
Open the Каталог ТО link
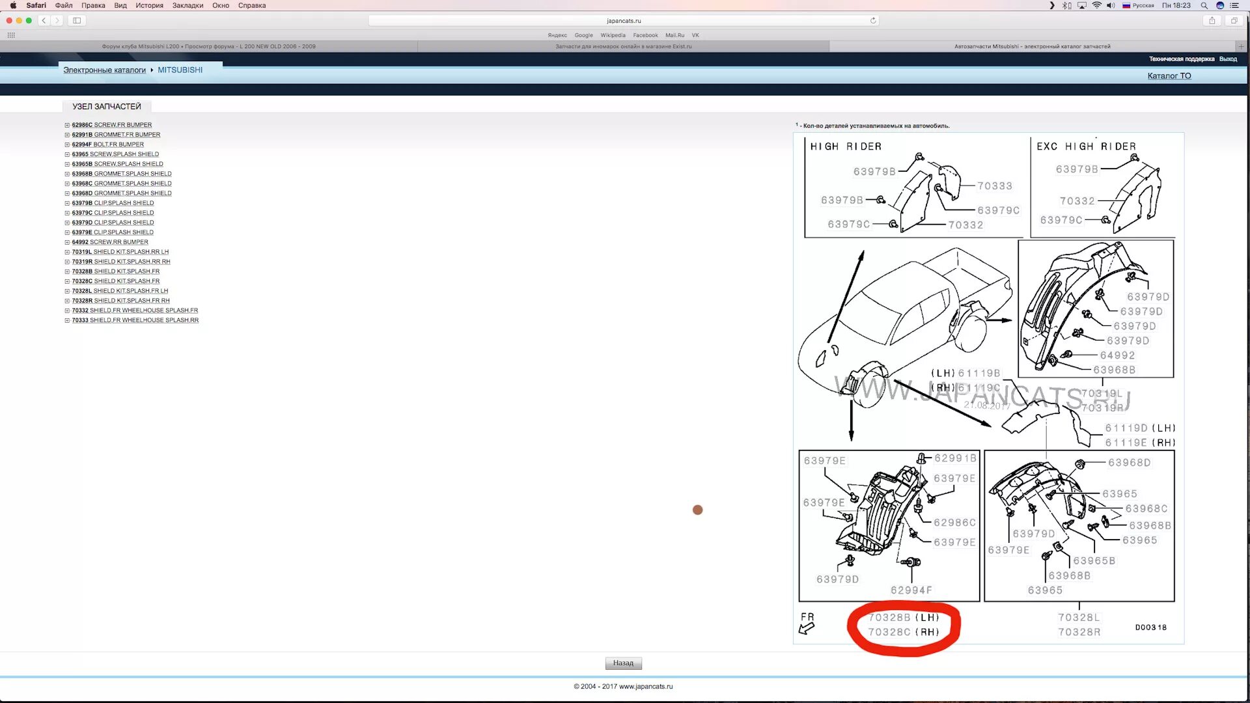pyautogui.click(x=1169, y=76)
